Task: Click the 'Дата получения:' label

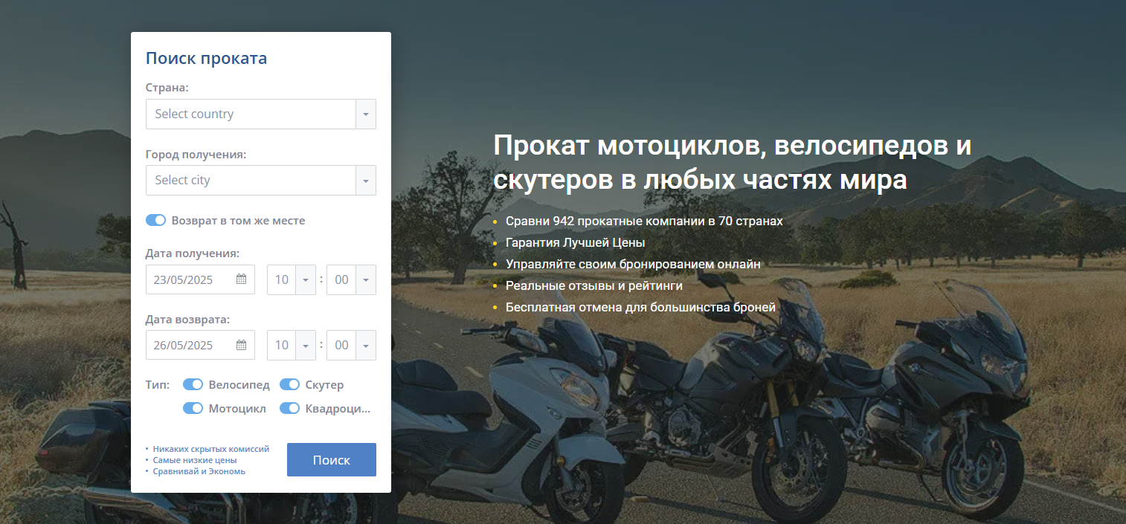Action: (193, 253)
